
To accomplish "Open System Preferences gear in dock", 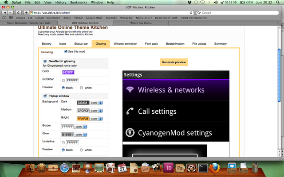I will tap(191, 168).
